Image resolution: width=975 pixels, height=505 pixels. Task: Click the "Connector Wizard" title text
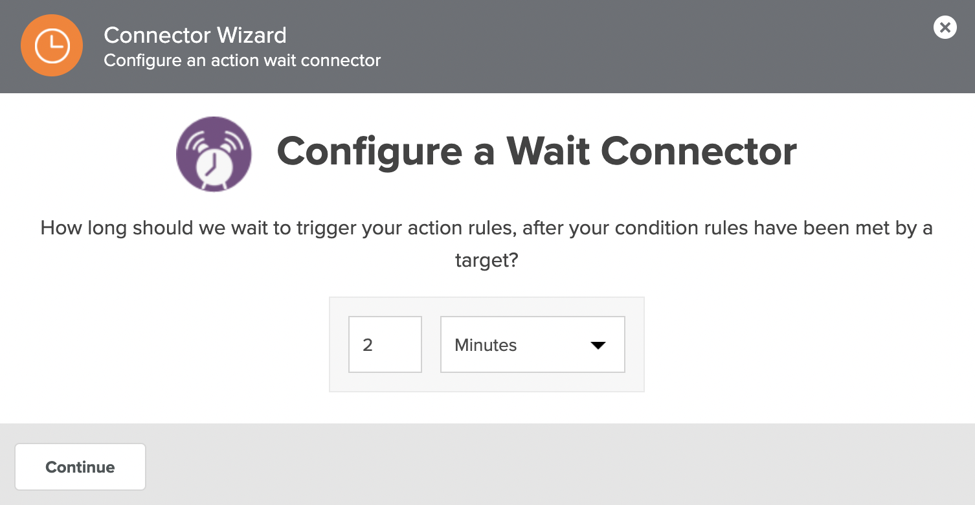[x=195, y=35]
